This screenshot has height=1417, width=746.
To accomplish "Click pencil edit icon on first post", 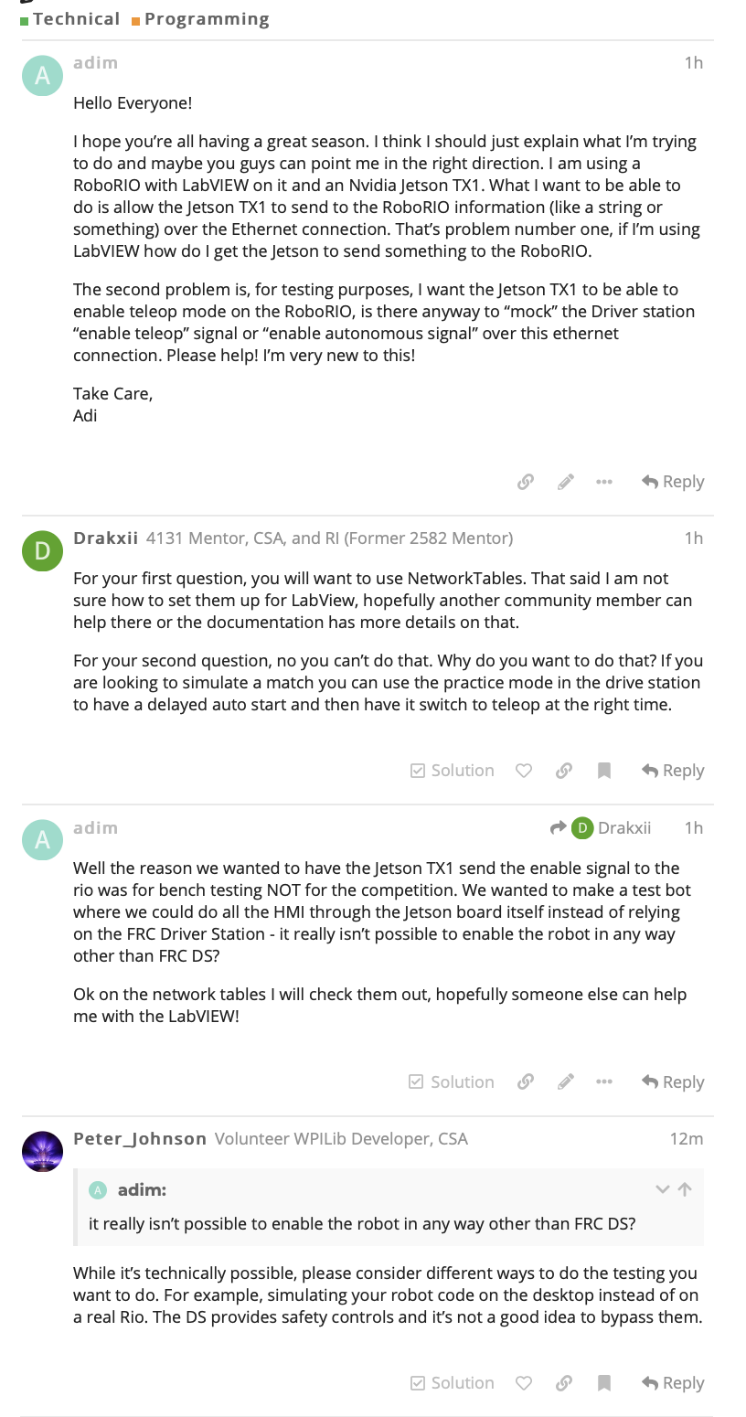I will pos(566,482).
